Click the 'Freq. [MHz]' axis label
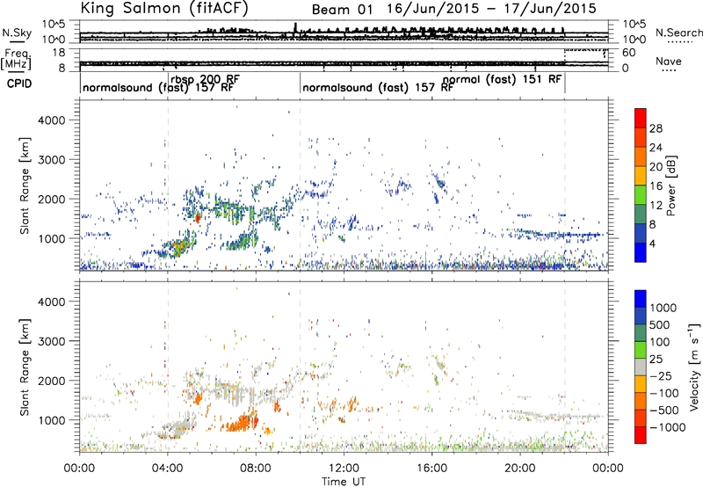This screenshot has height=487, width=703. click(16, 60)
